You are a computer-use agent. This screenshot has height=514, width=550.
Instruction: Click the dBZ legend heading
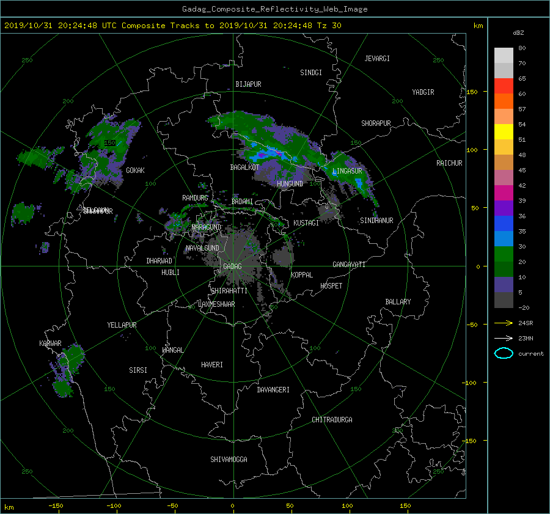tap(518, 33)
